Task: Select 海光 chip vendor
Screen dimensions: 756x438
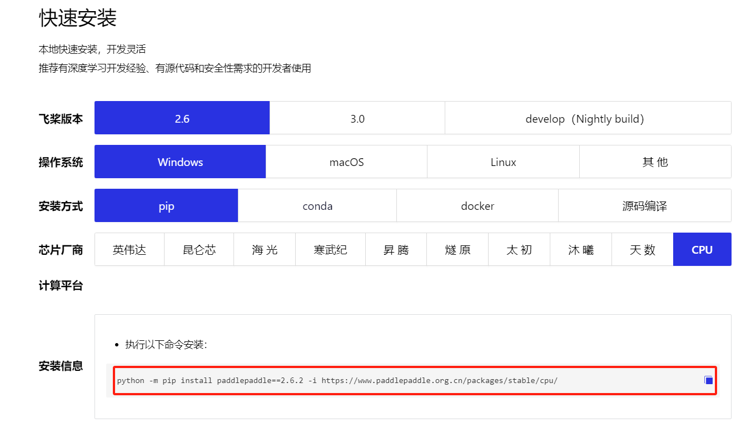Action: (265, 249)
